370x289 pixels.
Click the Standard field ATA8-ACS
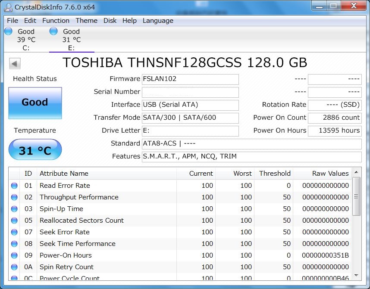pos(251,144)
